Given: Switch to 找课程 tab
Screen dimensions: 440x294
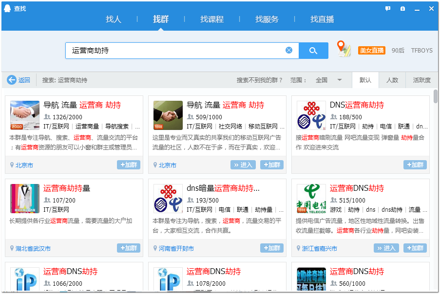Looking at the screenshot, I should [212, 19].
